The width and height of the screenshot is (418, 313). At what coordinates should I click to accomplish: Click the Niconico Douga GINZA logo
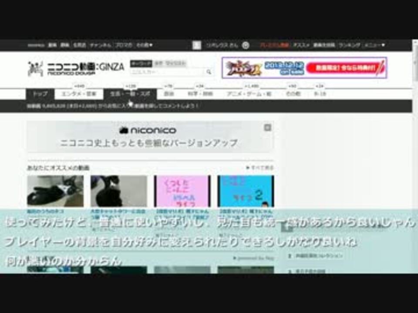coord(76,69)
